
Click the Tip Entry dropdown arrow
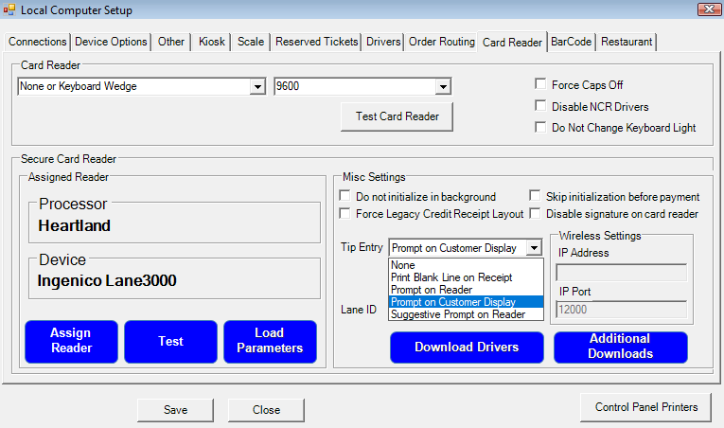tap(534, 248)
